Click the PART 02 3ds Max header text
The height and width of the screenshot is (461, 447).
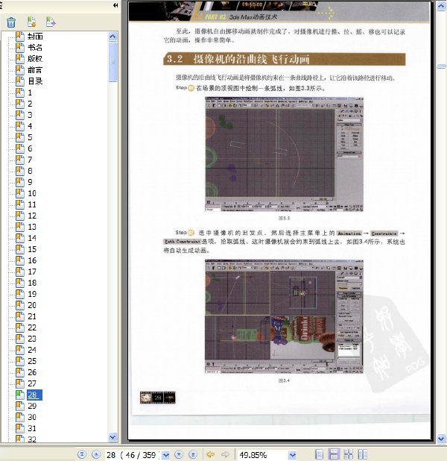[x=240, y=16]
